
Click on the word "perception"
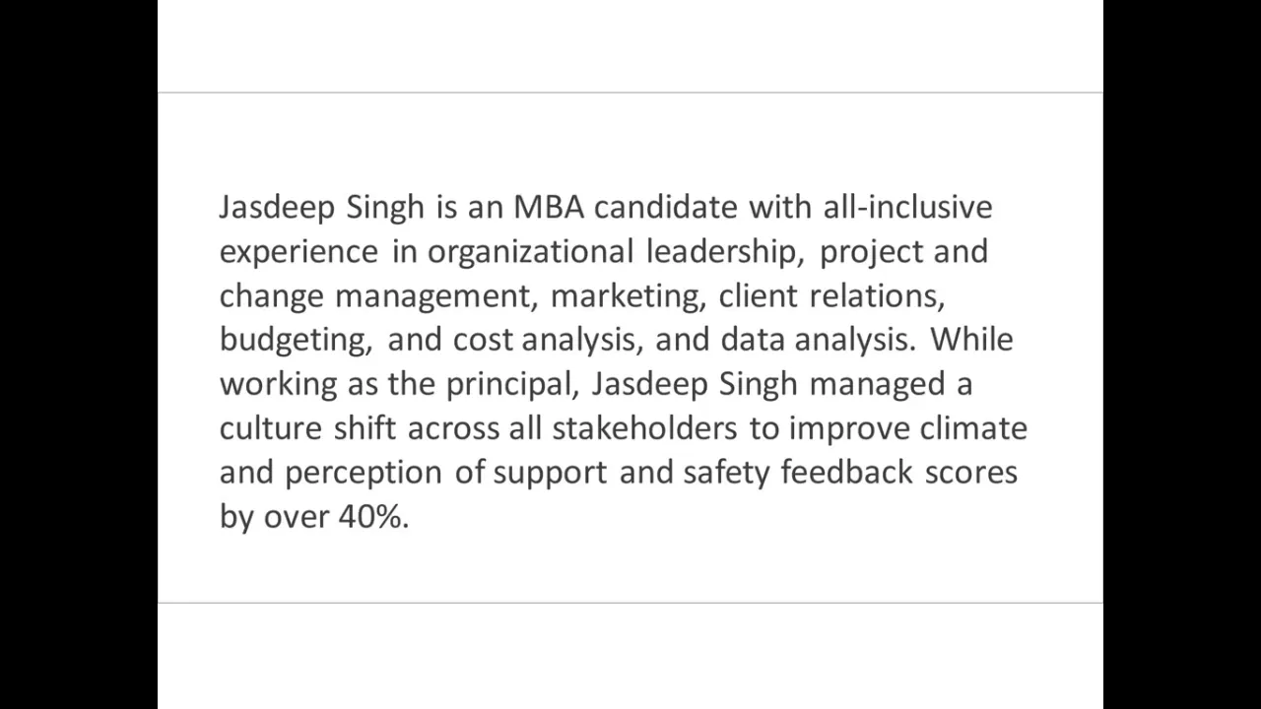(x=364, y=474)
